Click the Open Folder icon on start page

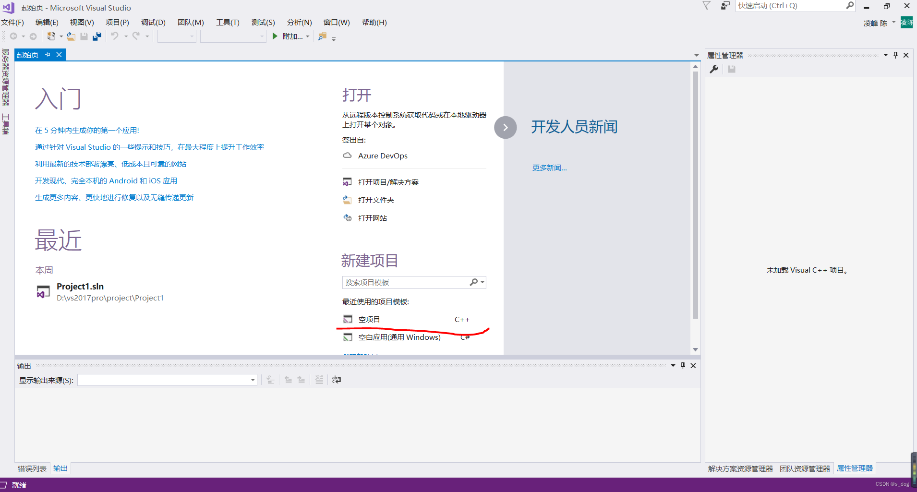[x=347, y=200]
